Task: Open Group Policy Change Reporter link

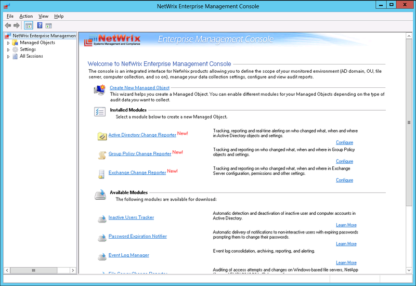Action: coord(140,153)
